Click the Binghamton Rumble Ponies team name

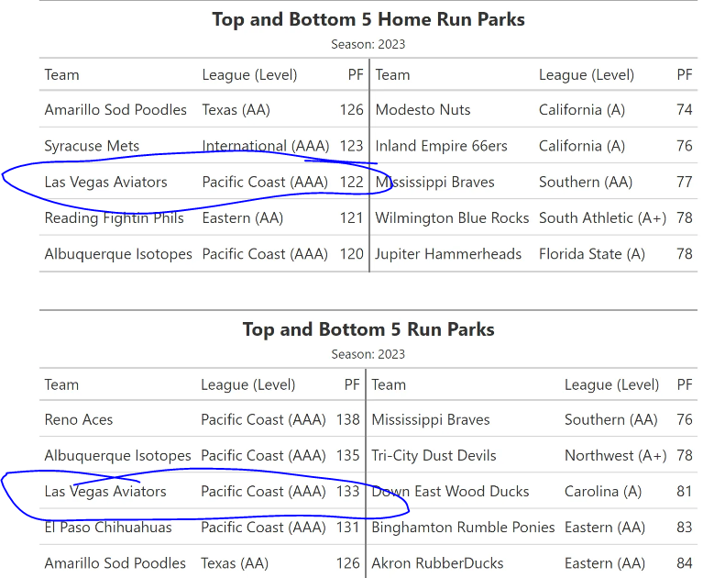click(x=463, y=528)
